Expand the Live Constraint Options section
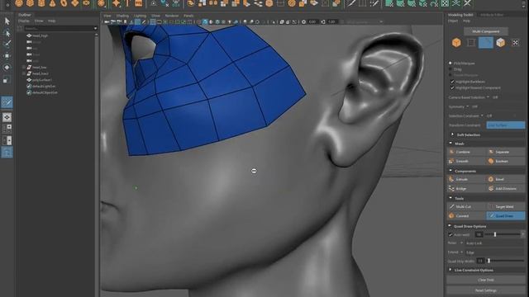Viewport: 529px width, 297px height. (x=450, y=270)
